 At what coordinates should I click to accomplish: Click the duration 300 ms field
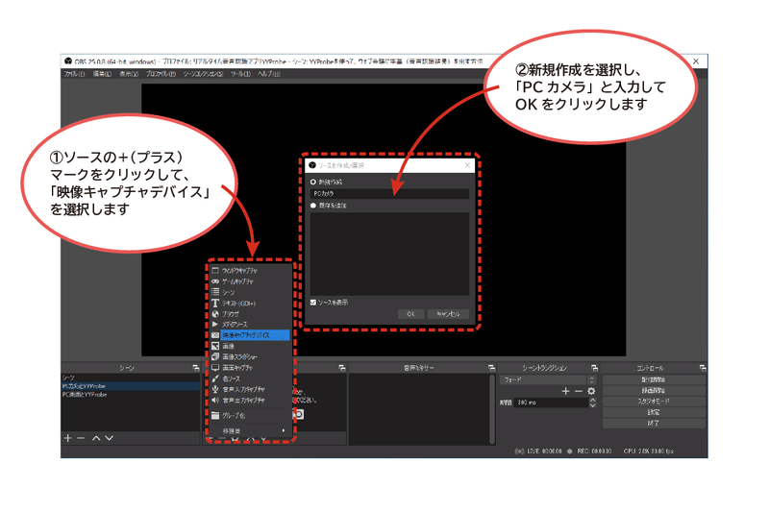pyautogui.click(x=551, y=402)
